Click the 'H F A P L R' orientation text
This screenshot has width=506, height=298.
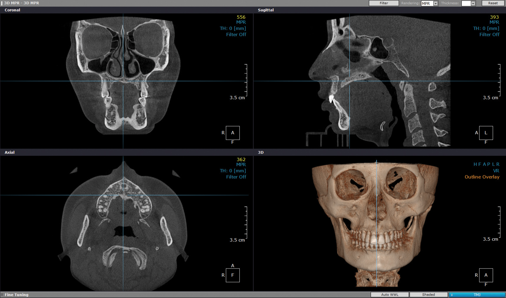click(x=486, y=164)
